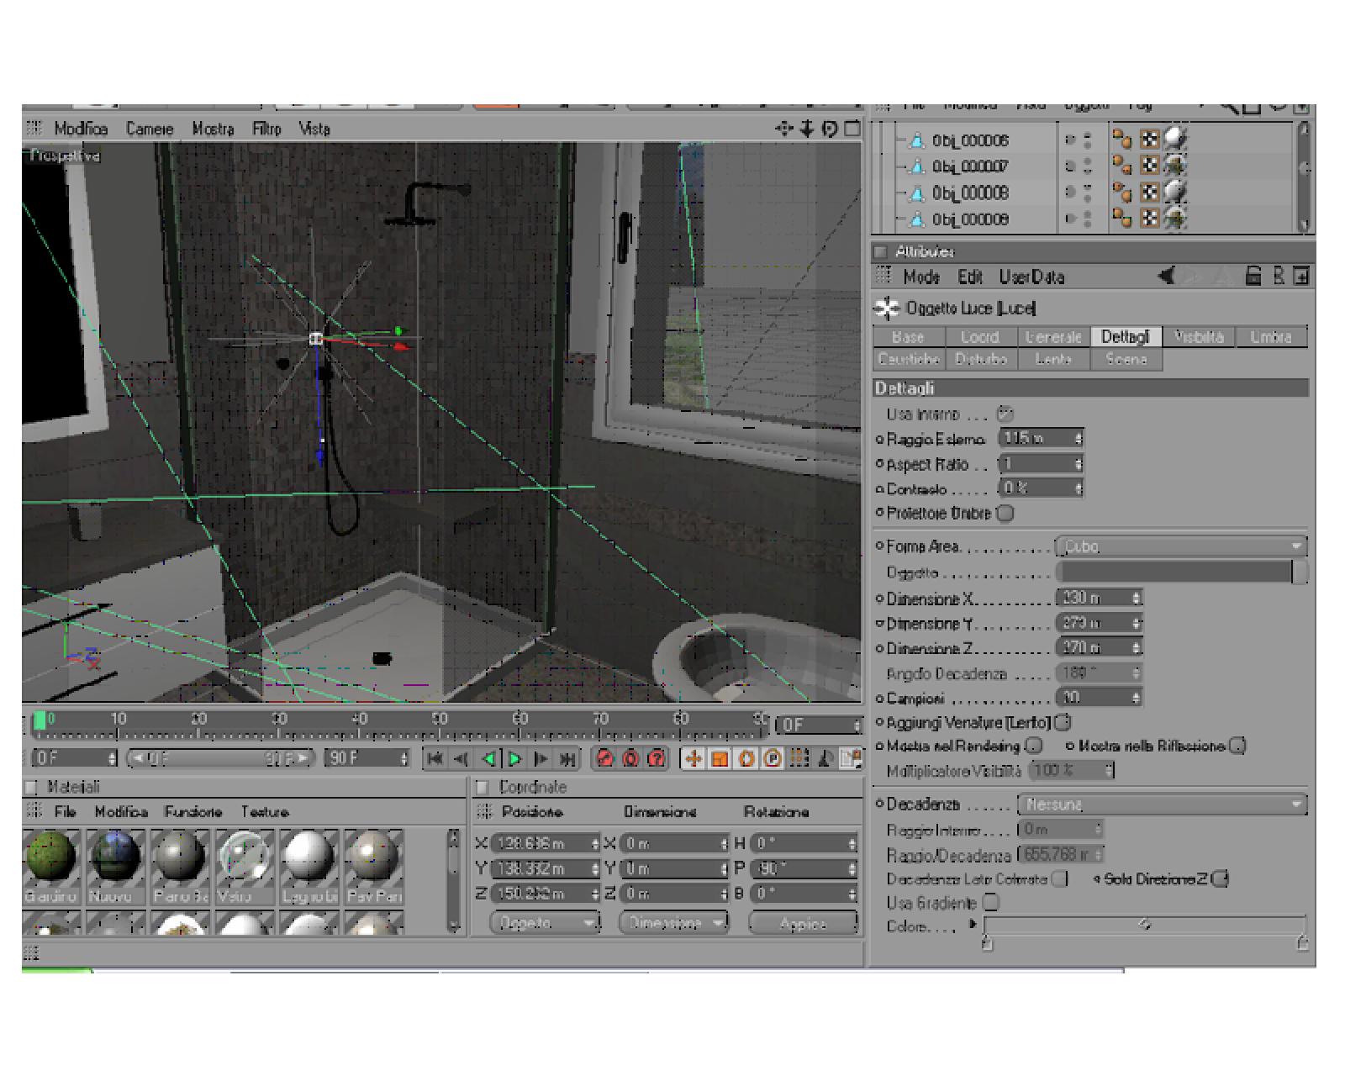The width and height of the screenshot is (1345, 1076).
Task: Enable the Usa Gradiente checkbox
Action: coord(991,902)
